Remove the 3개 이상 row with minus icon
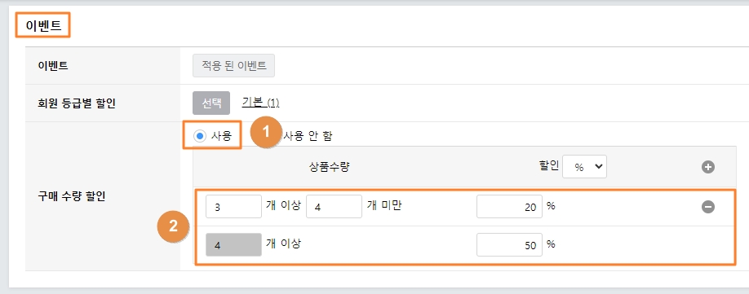This screenshot has height=294, width=749. click(x=708, y=206)
